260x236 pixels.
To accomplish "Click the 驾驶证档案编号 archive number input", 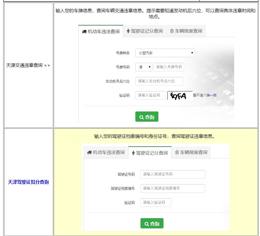I will point(173,188).
